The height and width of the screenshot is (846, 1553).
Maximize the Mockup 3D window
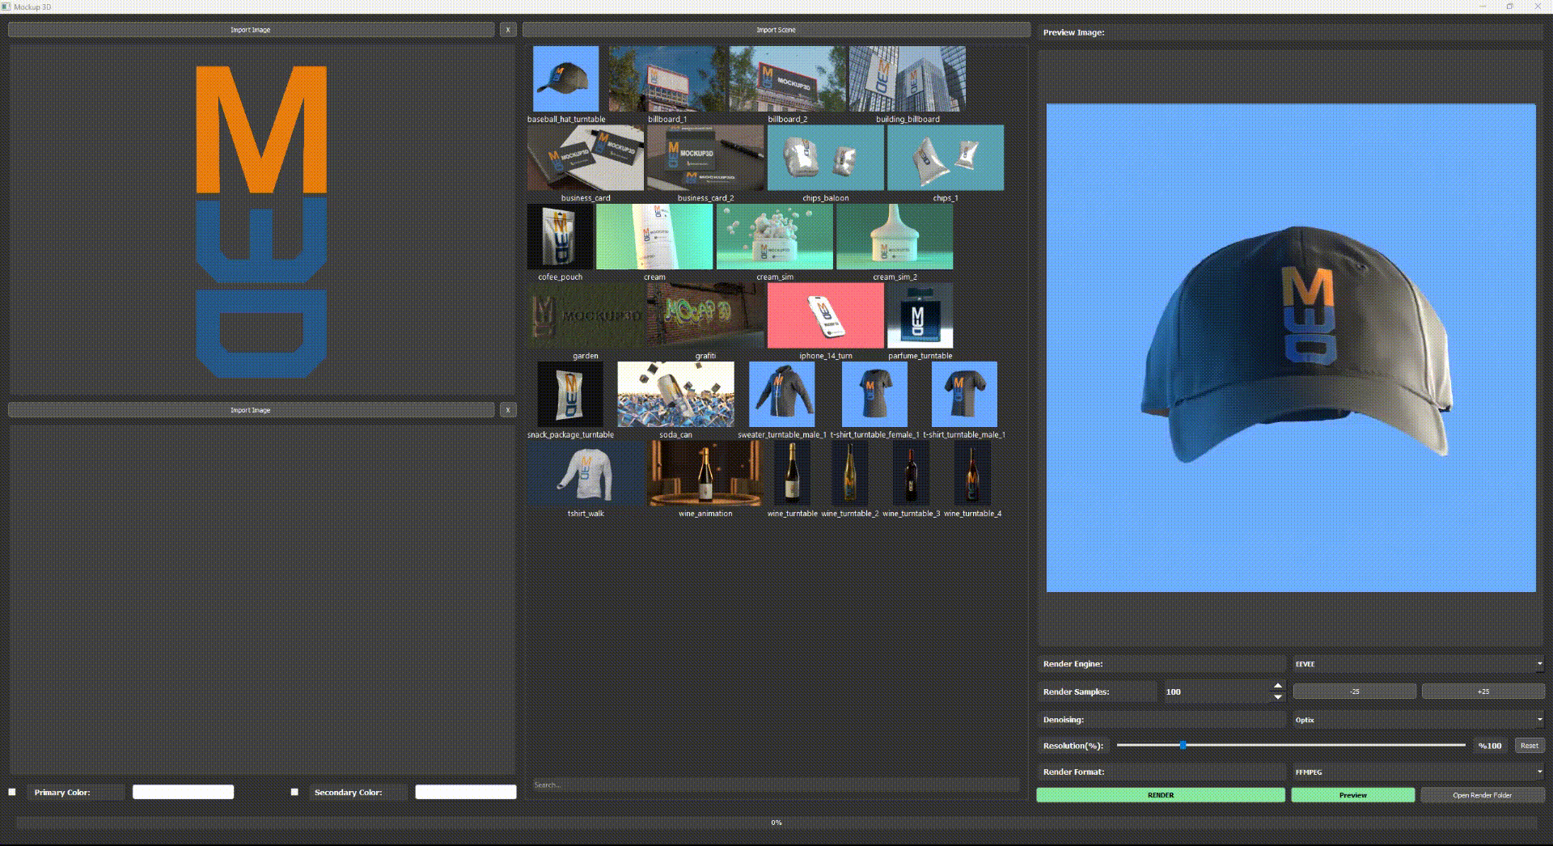pyautogui.click(x=1509, y=6)
